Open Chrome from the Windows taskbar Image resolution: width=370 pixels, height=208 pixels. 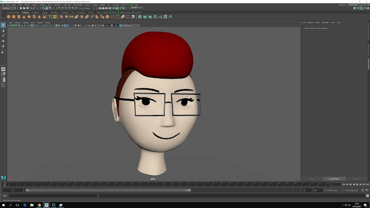39,205
